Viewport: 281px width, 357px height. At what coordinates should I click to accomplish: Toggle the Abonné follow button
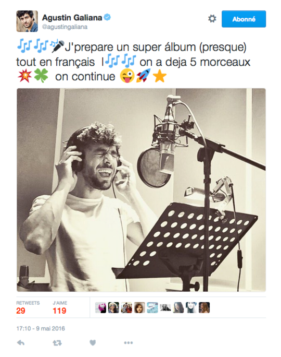(244, 19)
